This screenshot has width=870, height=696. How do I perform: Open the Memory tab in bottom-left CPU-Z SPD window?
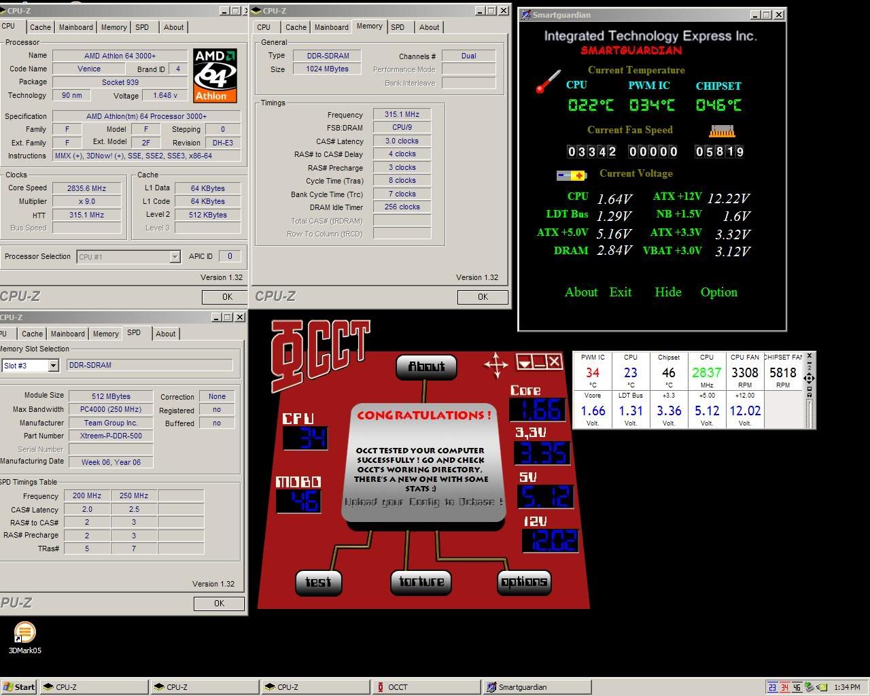105,334
